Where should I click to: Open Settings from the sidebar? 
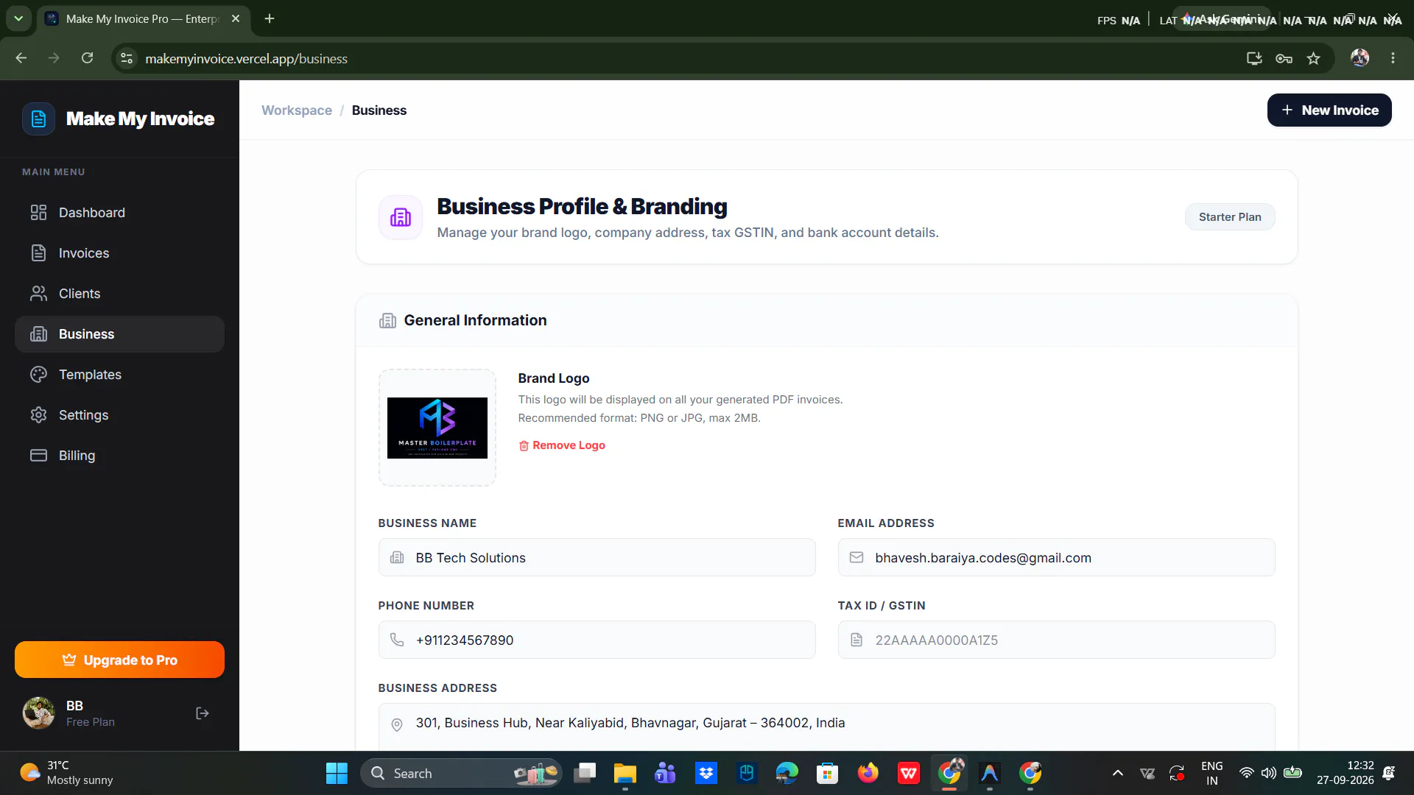(x=119, y=415)
